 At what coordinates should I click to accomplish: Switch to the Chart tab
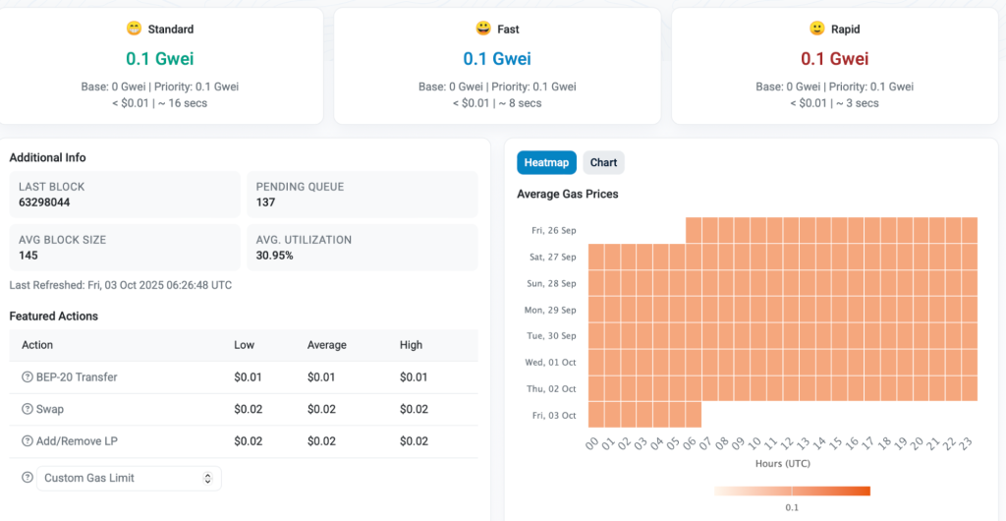pos(603,162)
